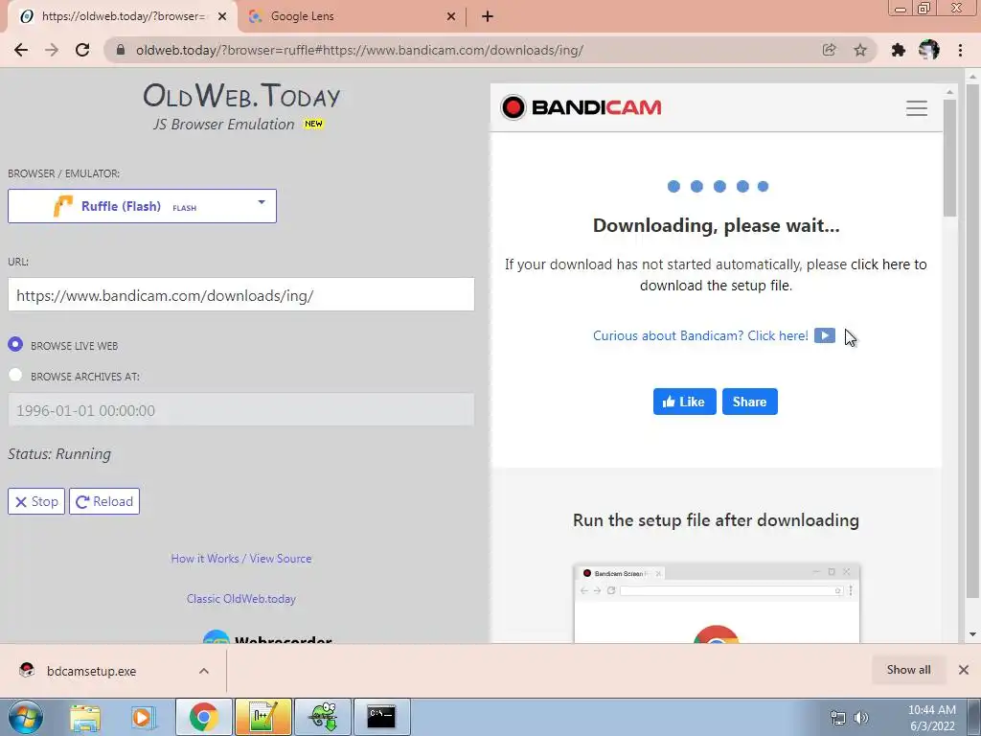Open a new tab with the plus button
Image resolution: width=981 pixels, height=736 pixels.
pyautogui.click(x=488, y=16)
